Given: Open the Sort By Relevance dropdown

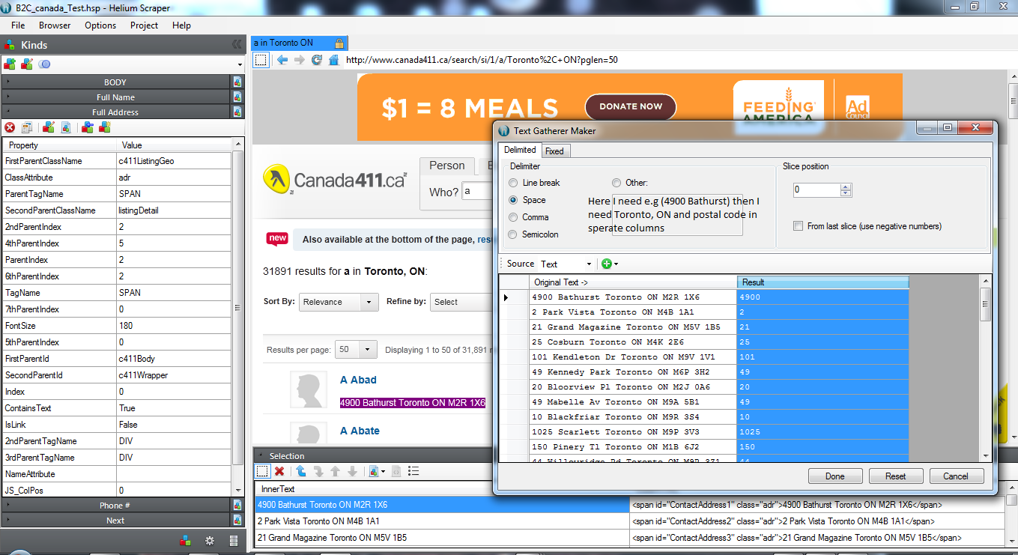Looking at the screenshot, I should (x=339, y=302).
